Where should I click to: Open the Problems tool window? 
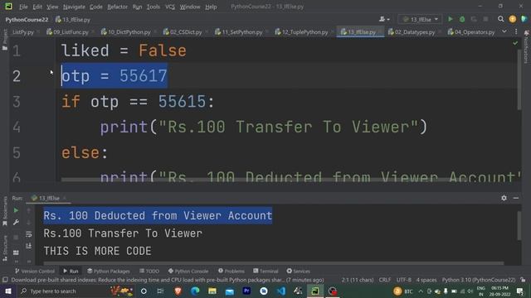click(231, 271)
